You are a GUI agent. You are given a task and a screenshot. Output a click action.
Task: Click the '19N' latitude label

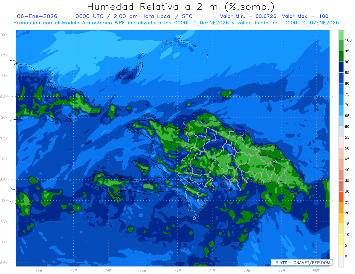coord(5,159)
